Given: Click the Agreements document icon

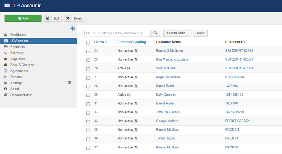Looking at the screenshot, I should coord(6,71).
